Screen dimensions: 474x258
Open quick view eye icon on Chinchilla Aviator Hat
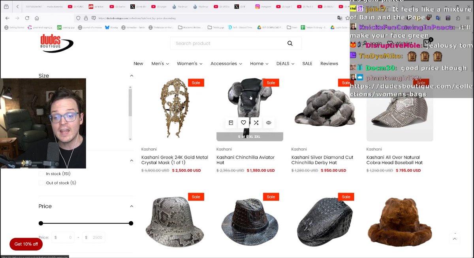tap(269, 123)
